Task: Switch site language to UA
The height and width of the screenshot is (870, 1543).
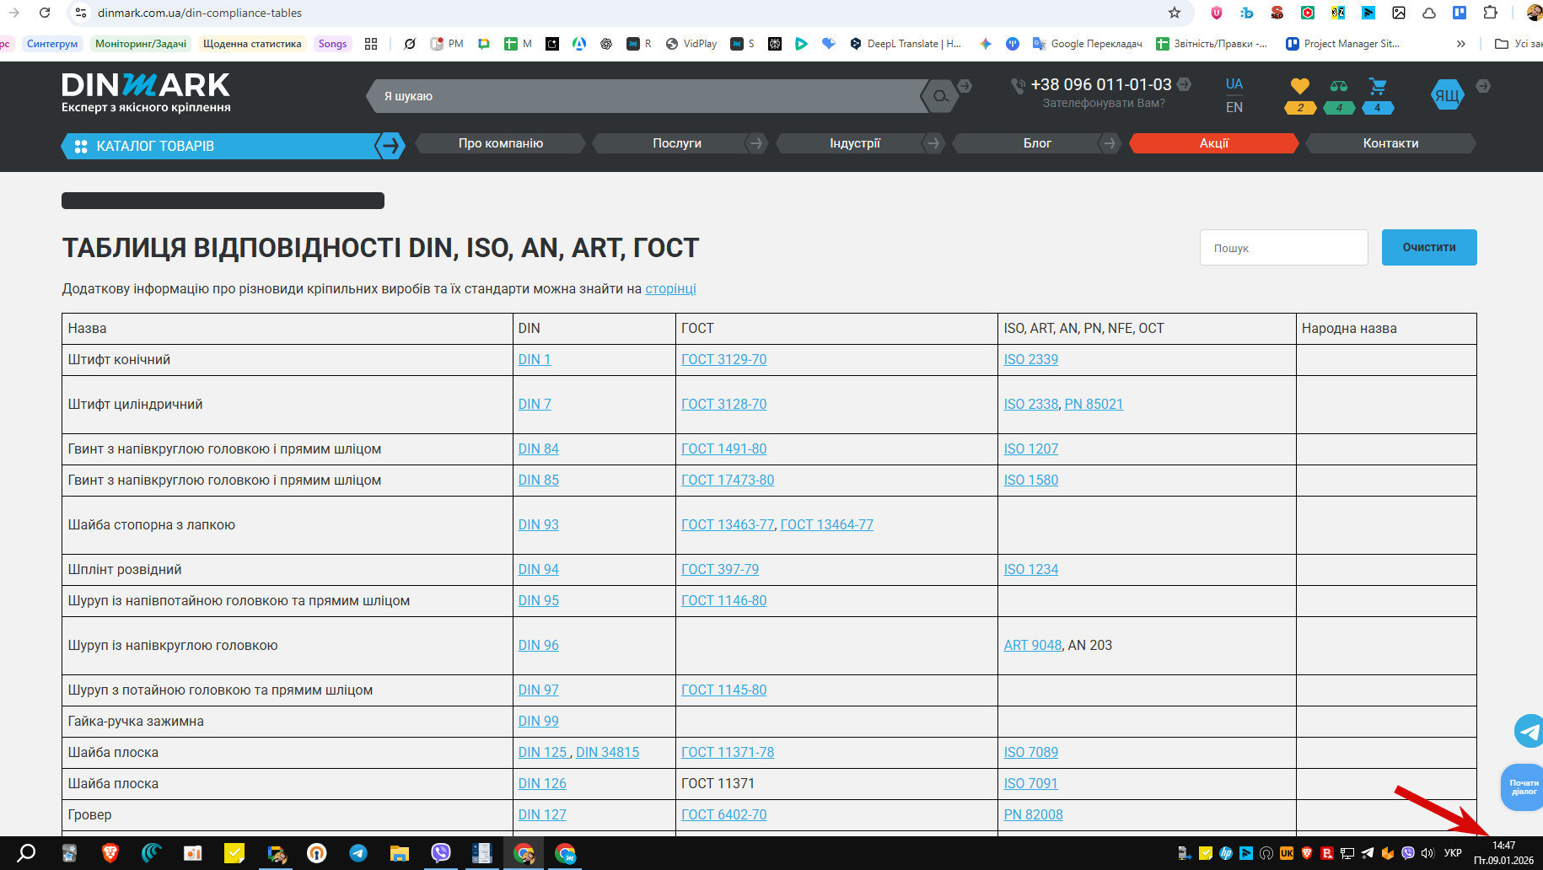Action: pos(1234,84)
